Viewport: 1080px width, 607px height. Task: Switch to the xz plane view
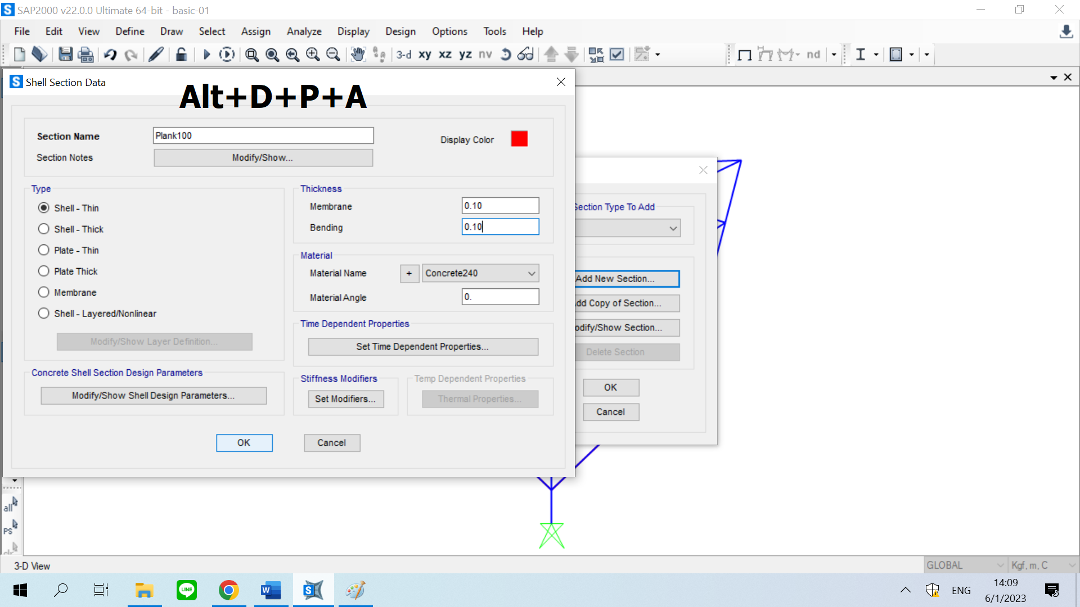click(445, 55)
